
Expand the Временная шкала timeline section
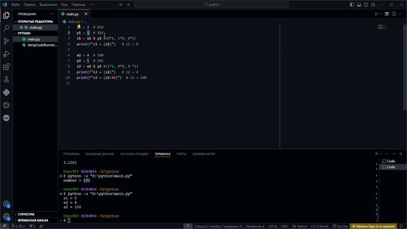pos(36,221)
